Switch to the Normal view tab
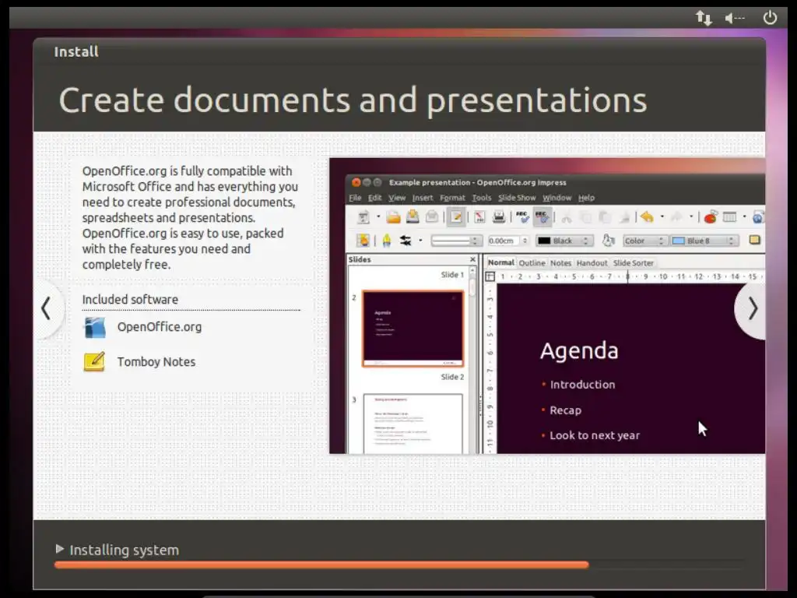 (x=501, y=262)
